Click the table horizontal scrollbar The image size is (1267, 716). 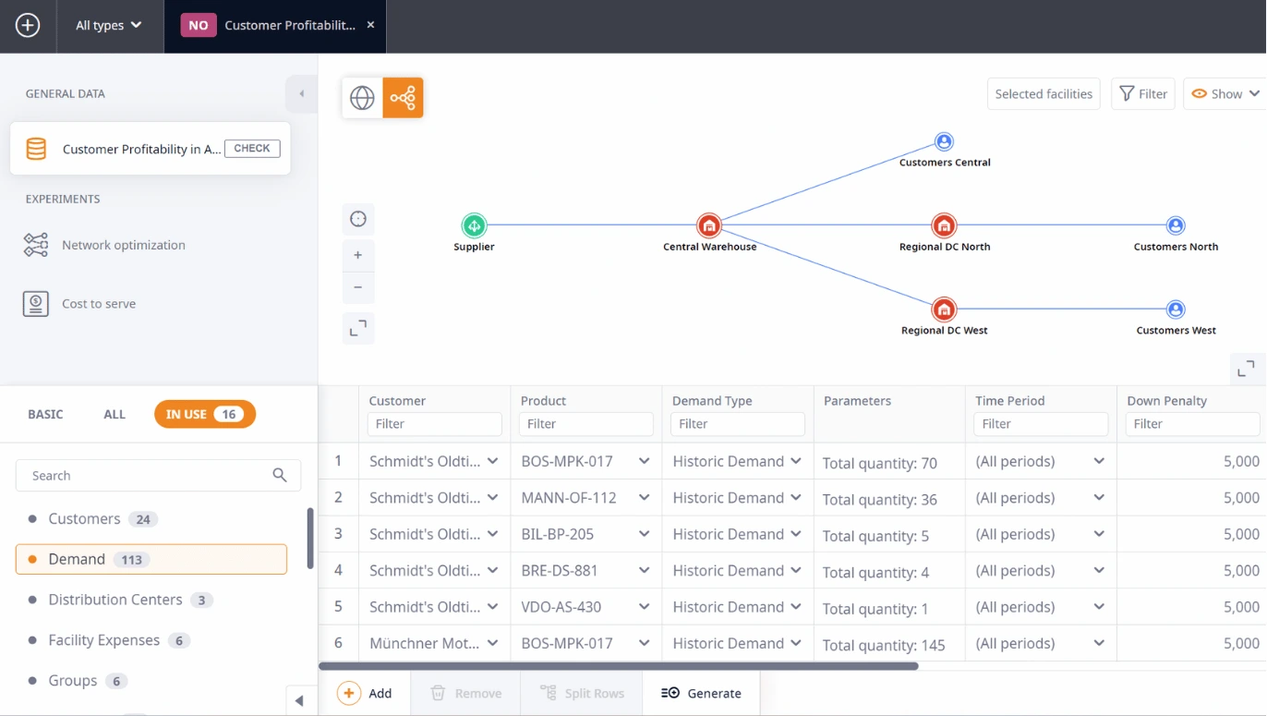[618, 666]
